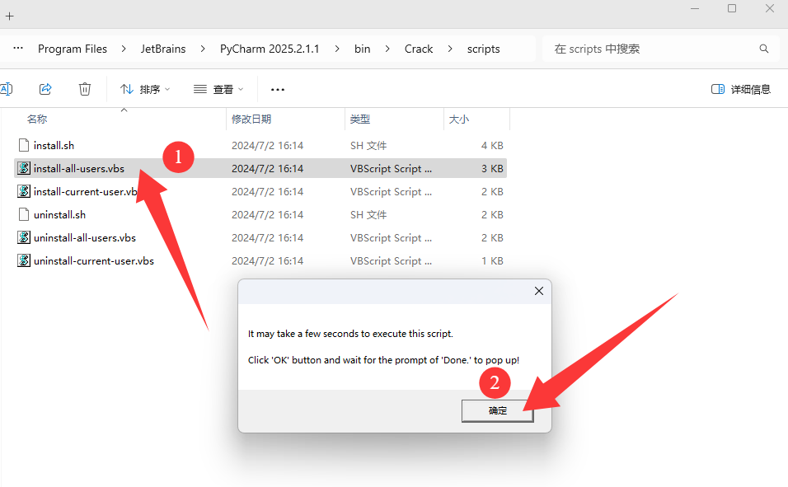Click the rename icon in the toolbar
This screenshot has width=788, height=487.
[6, 89]
